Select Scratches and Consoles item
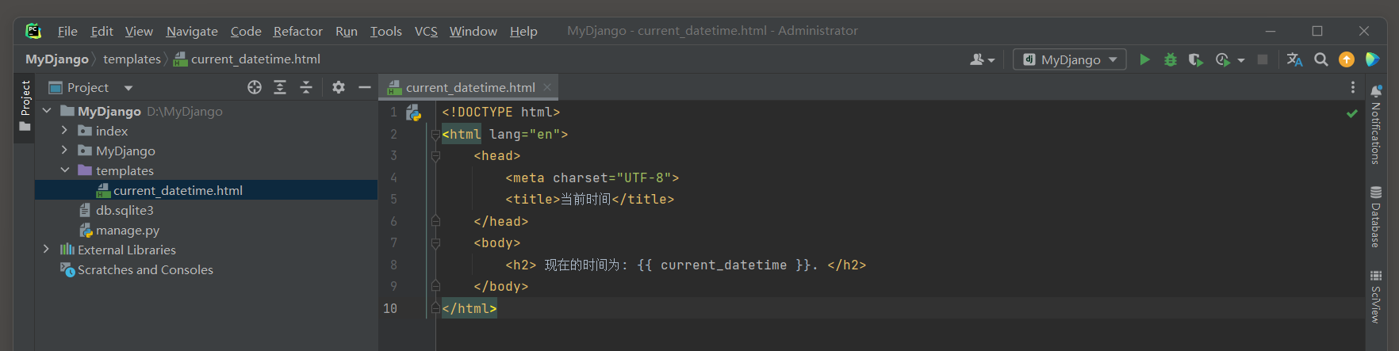This screenshot has height=351, width=1399. (206, 269)
